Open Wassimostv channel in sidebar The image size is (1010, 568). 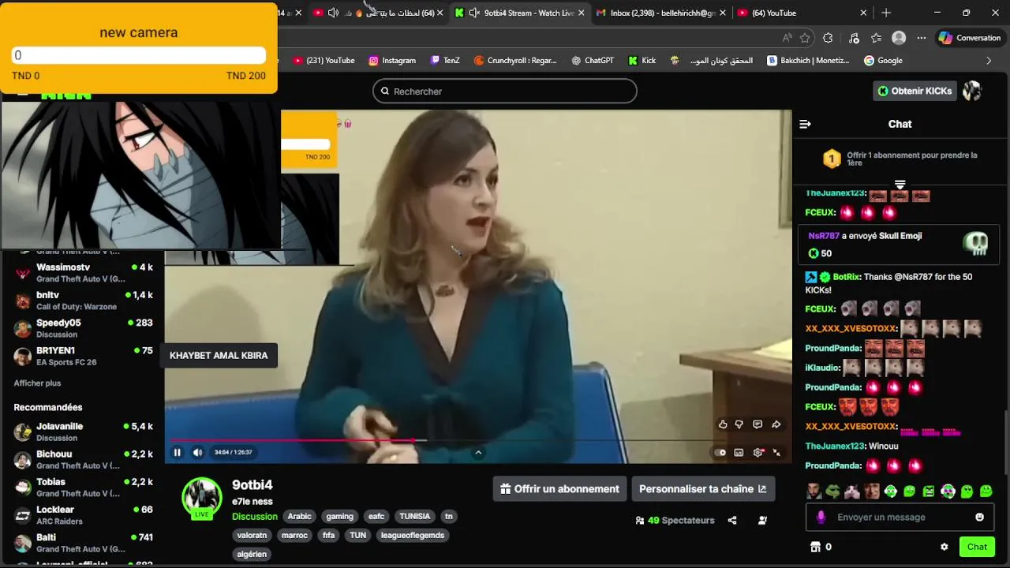[x=82, y=273]
